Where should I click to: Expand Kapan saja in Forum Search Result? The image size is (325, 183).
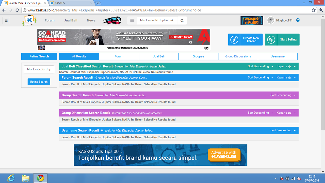(286, 78)
